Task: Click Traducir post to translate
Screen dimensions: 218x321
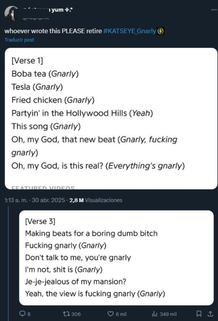Action: coord(20,40)
